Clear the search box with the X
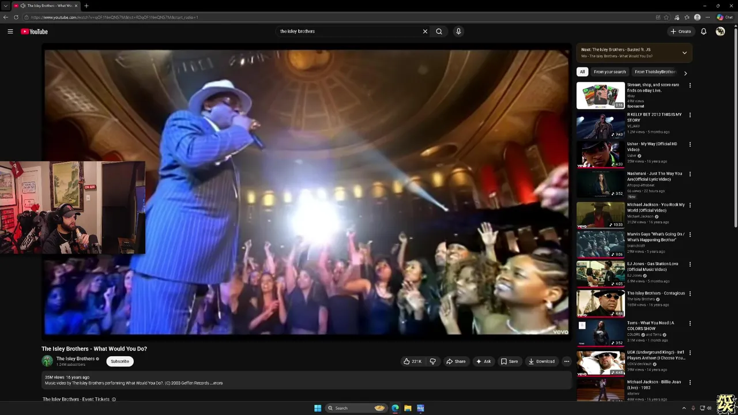738x415 pixels. (x=426, y=32)
